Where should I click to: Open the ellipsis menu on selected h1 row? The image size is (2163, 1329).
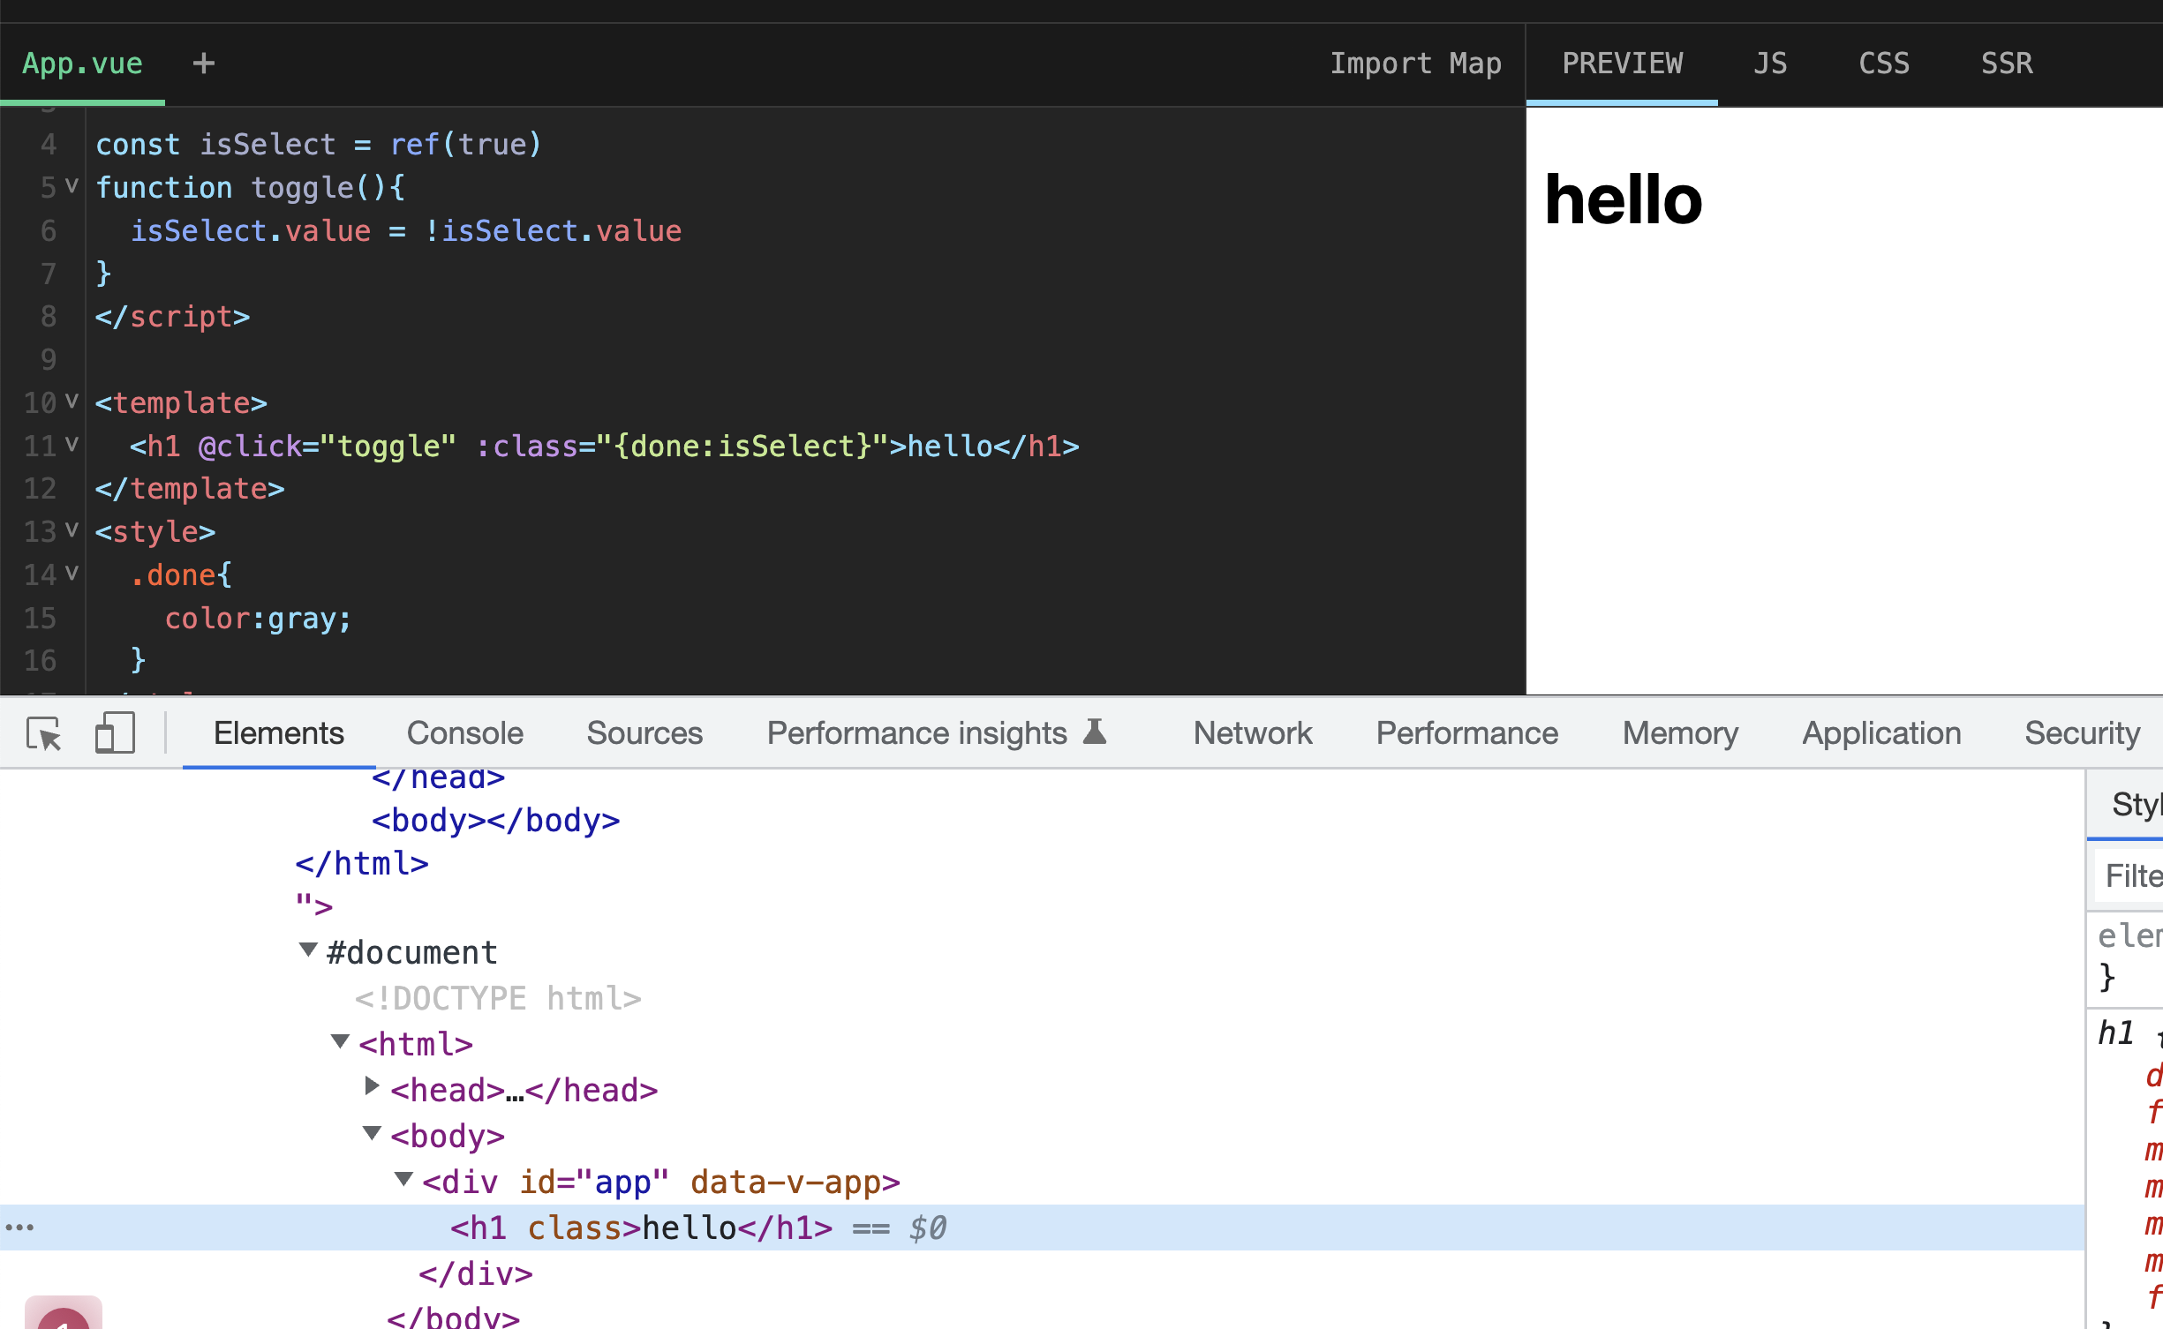tap(19, 1228)
